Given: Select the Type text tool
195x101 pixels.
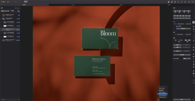Looking at the screenshot, I should tap(194, 76).
